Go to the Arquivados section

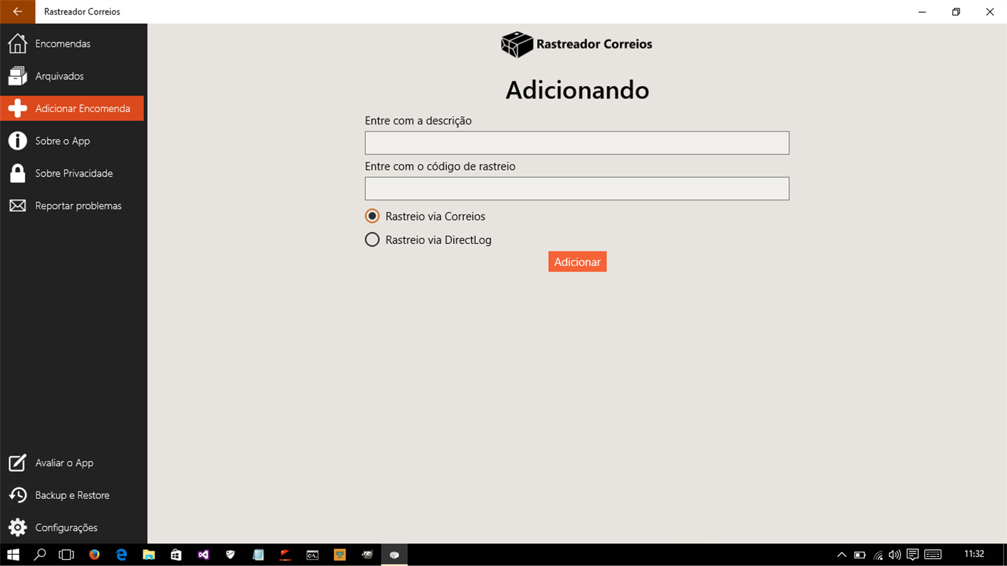point(73,76)
